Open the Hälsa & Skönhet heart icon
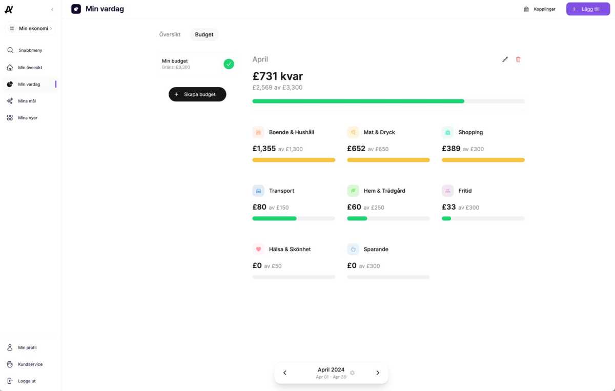Image resolution: width=615 pixels, height=391 pixels. click(x=258, y=249)
